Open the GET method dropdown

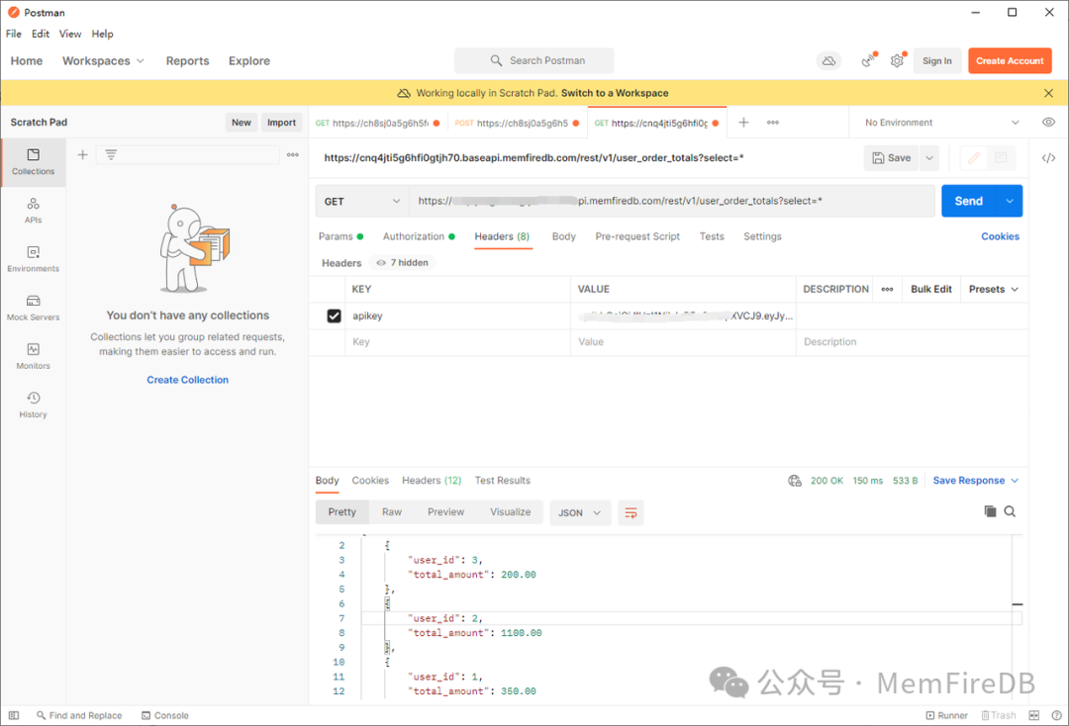tap(362, 201)
